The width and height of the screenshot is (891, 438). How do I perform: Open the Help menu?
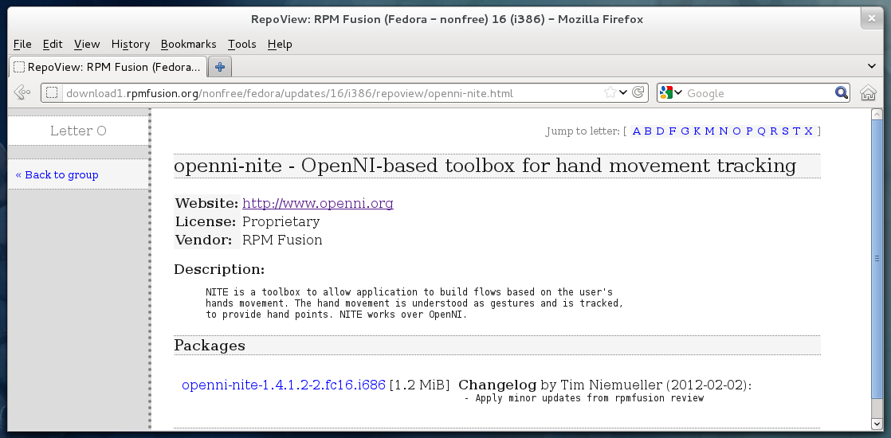280,45
